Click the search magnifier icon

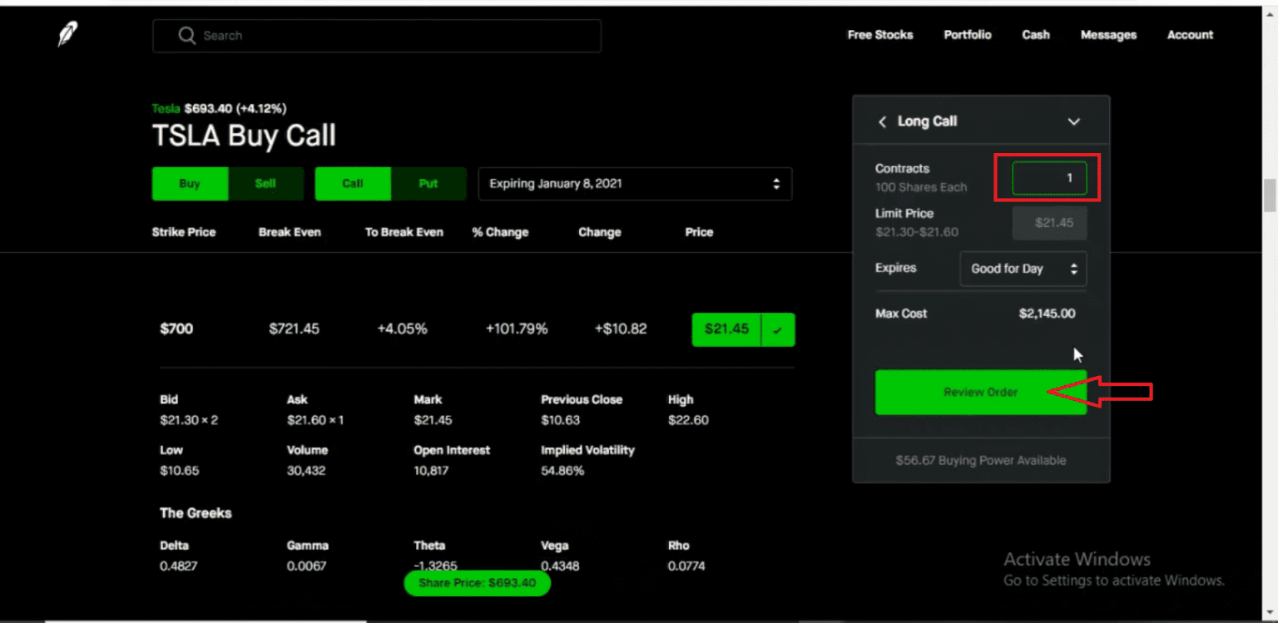(186, 36)
